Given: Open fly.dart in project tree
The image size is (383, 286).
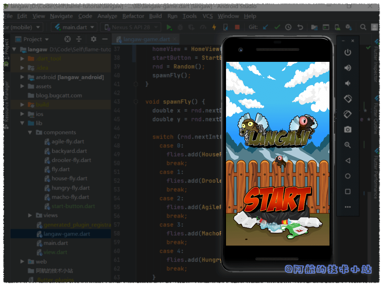Looking at the screenshot, I should point(60,169).
